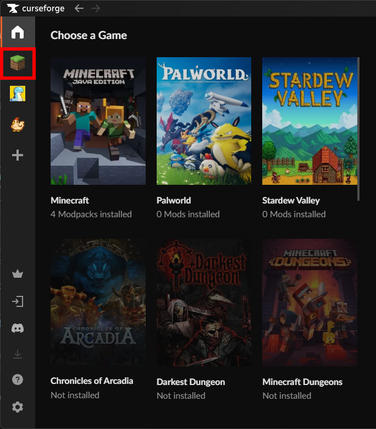Open the help question mark icon
The height and width of the screenshot is (429, 376).
tap(18, 380)
